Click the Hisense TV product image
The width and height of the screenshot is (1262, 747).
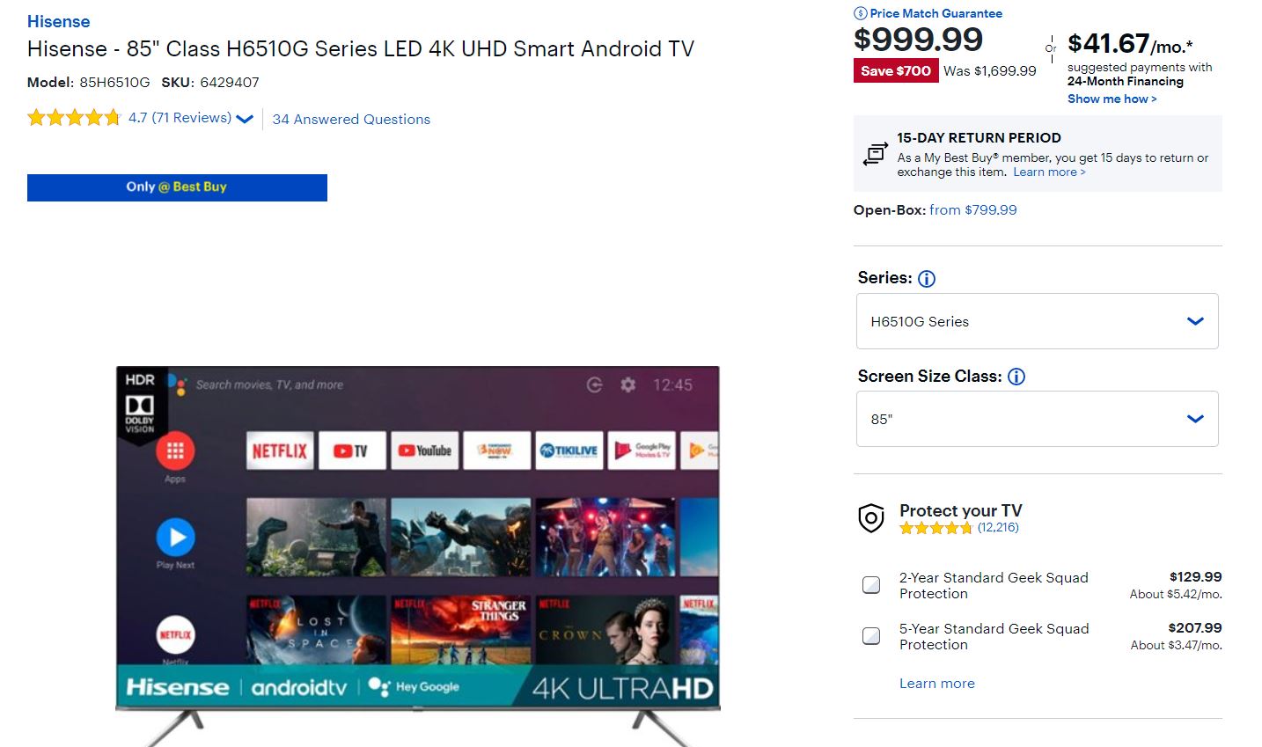click(x=418, y=537)
